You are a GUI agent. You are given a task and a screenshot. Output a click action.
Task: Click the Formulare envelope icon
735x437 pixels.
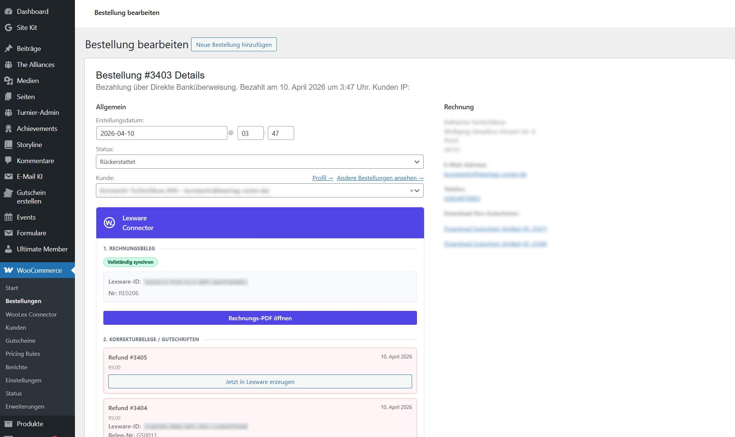click(x=8, y=233)
